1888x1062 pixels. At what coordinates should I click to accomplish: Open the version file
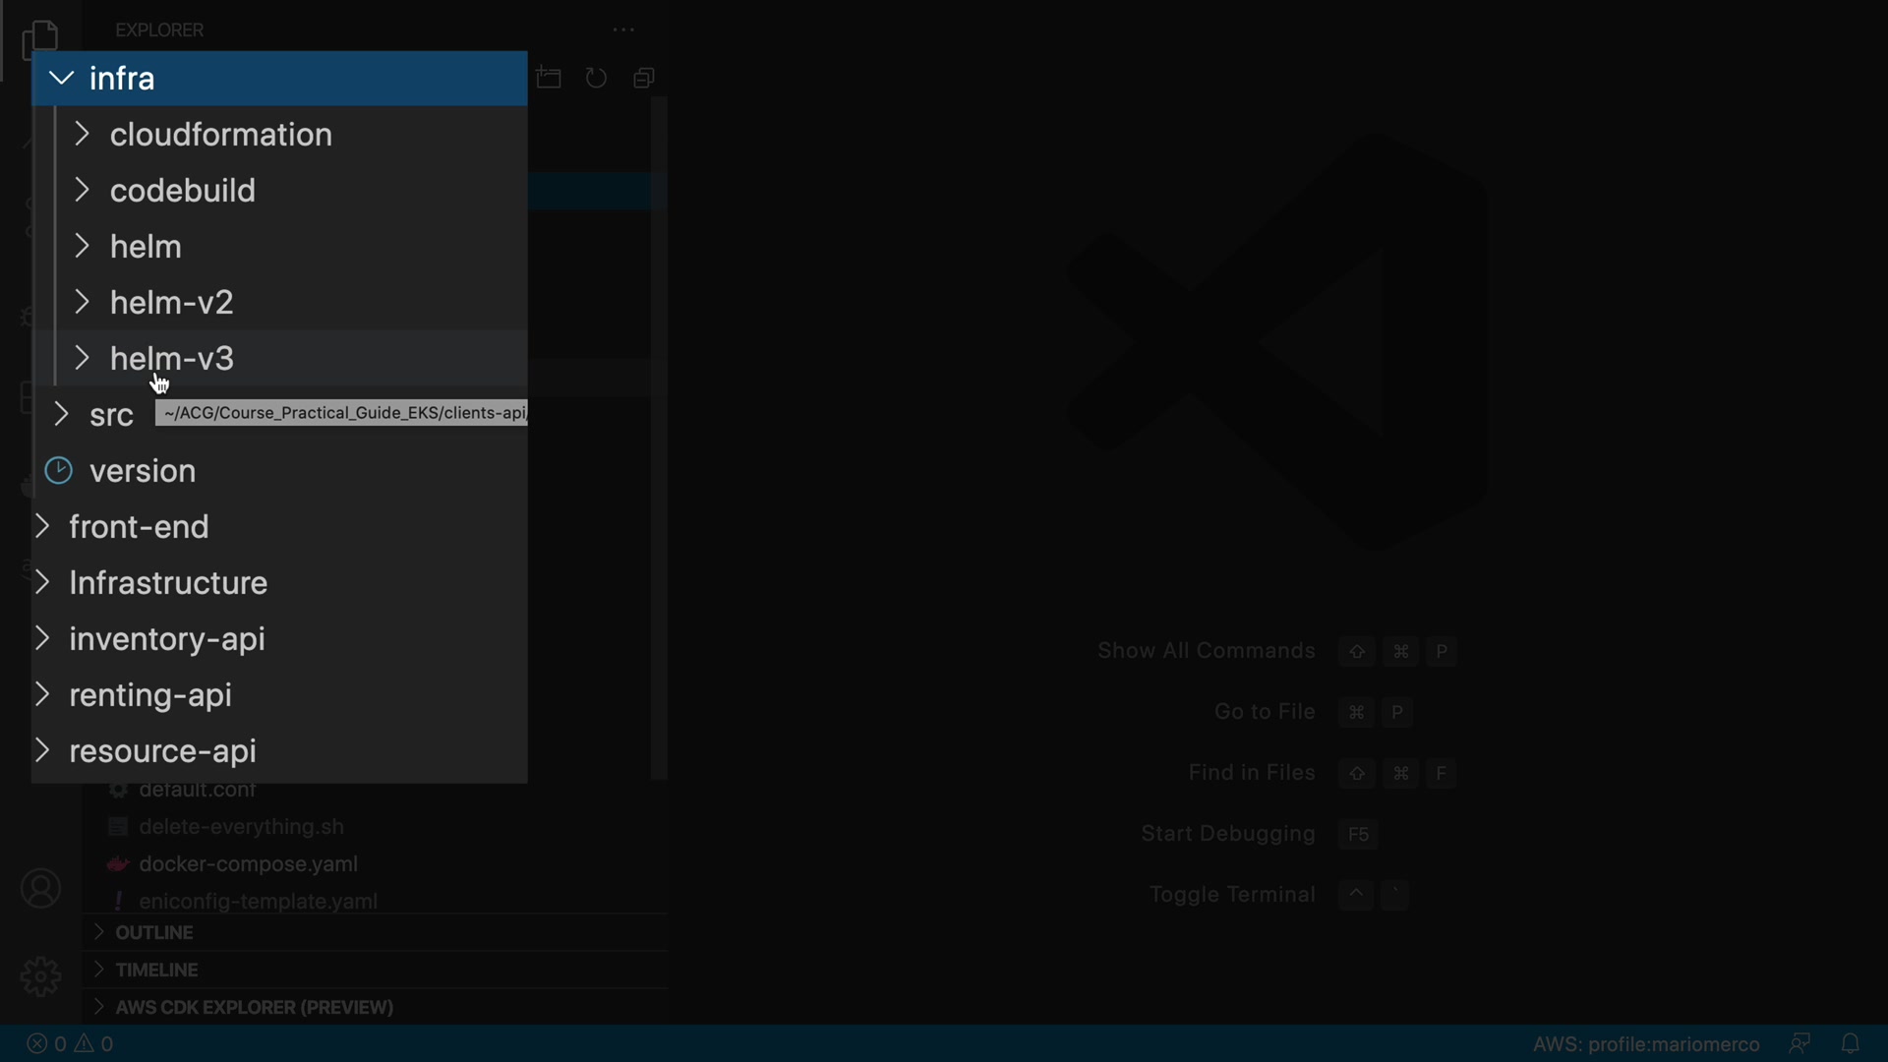tap(143, 471)
